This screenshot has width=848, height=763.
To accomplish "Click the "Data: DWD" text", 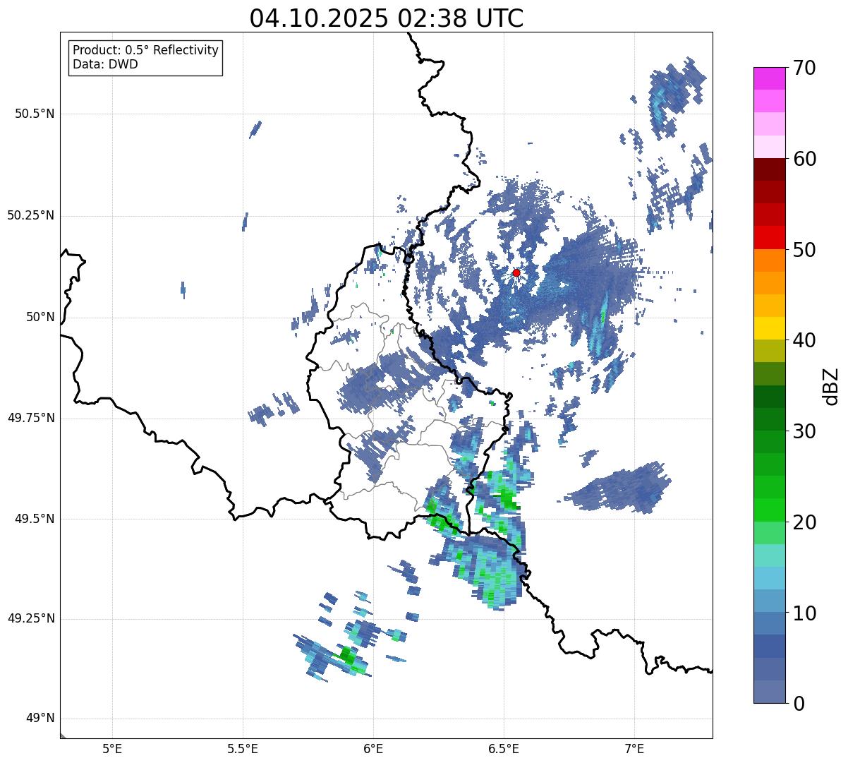I will pyautogui.click(x=105, y=64).
